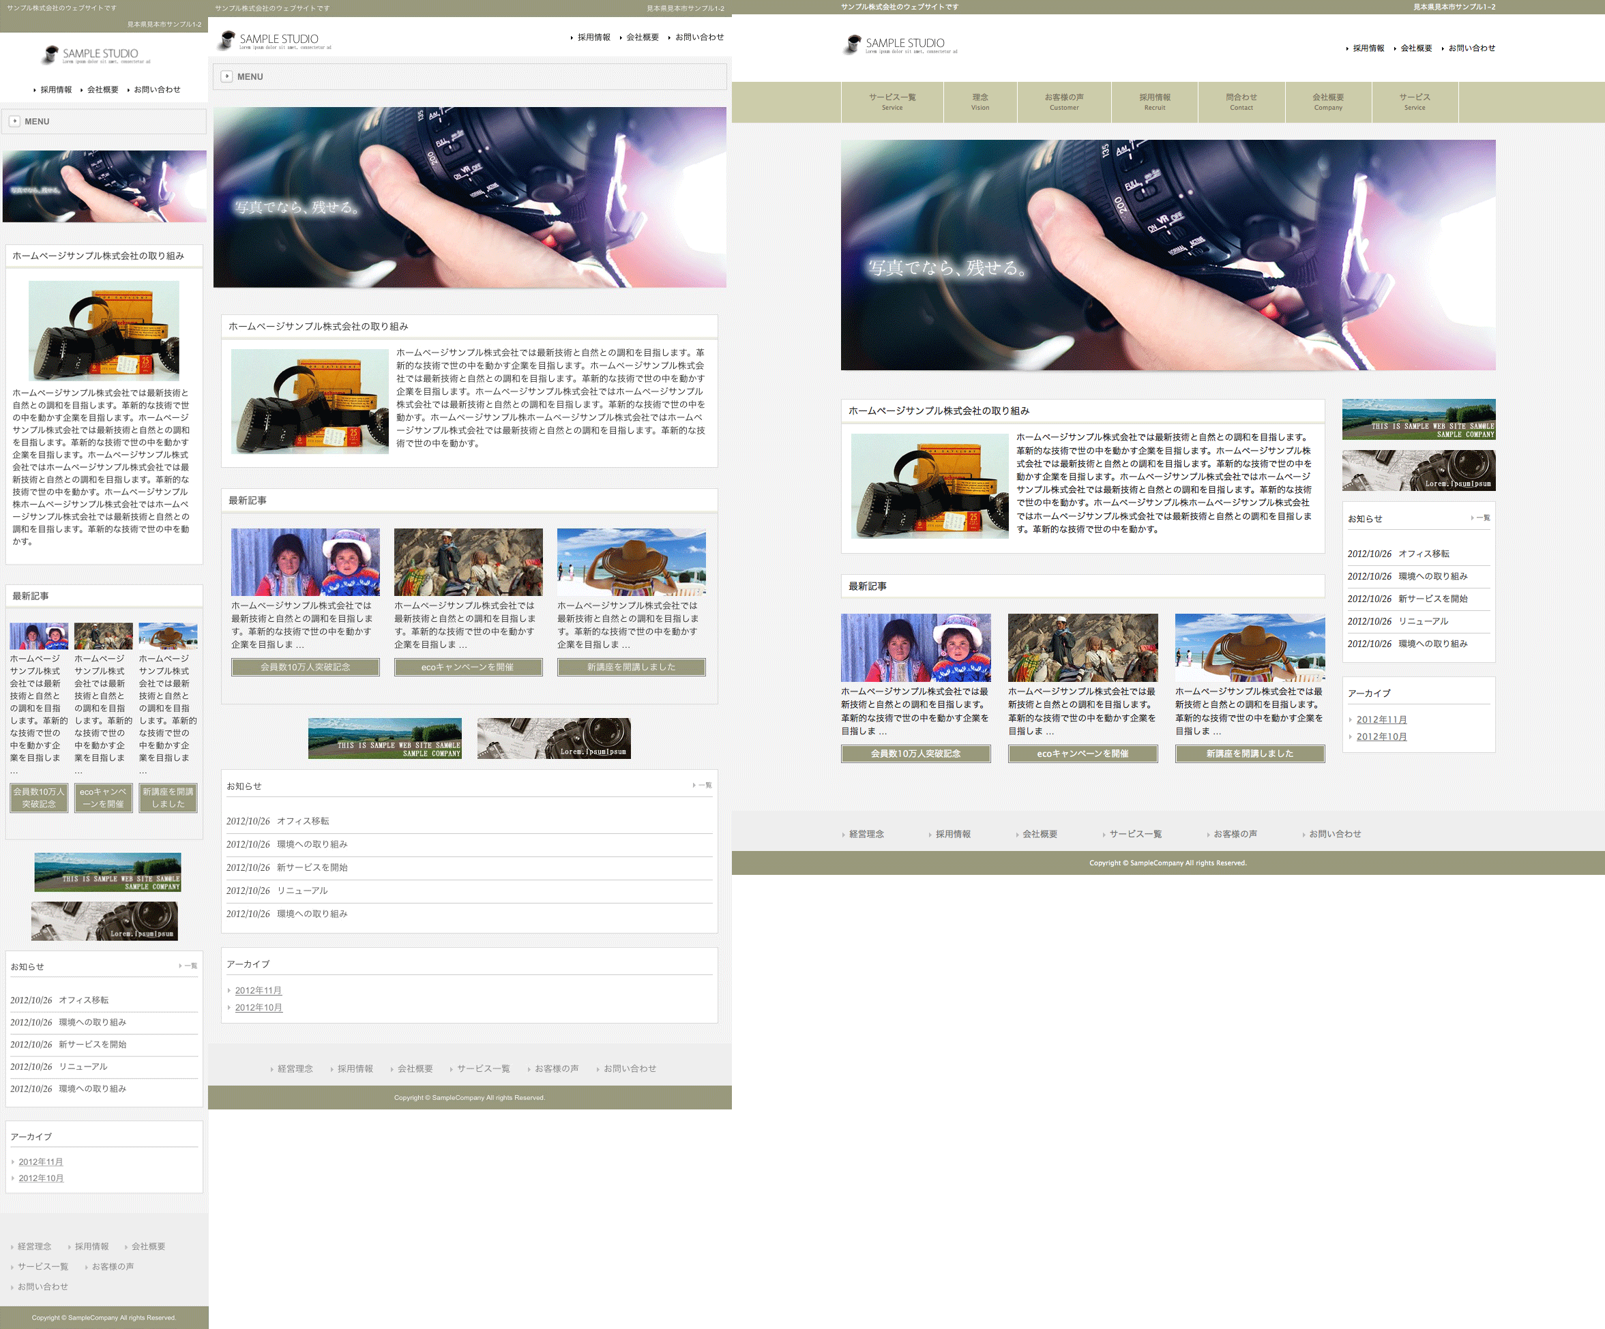This screenshot has width=1605, height=1329.
Task: Open the オフィス移転 news item in the widest layout
Action: (x=1423, y=553)
